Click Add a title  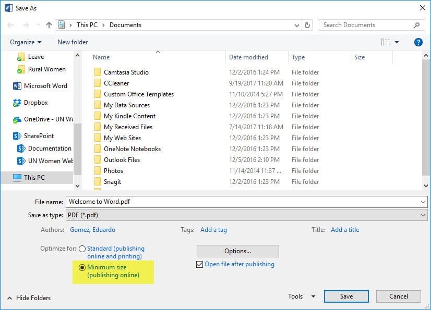click(345, 230)
